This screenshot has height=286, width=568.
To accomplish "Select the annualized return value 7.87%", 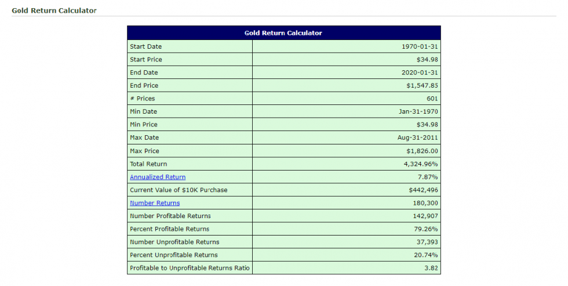I will click(x=428, y=177).
